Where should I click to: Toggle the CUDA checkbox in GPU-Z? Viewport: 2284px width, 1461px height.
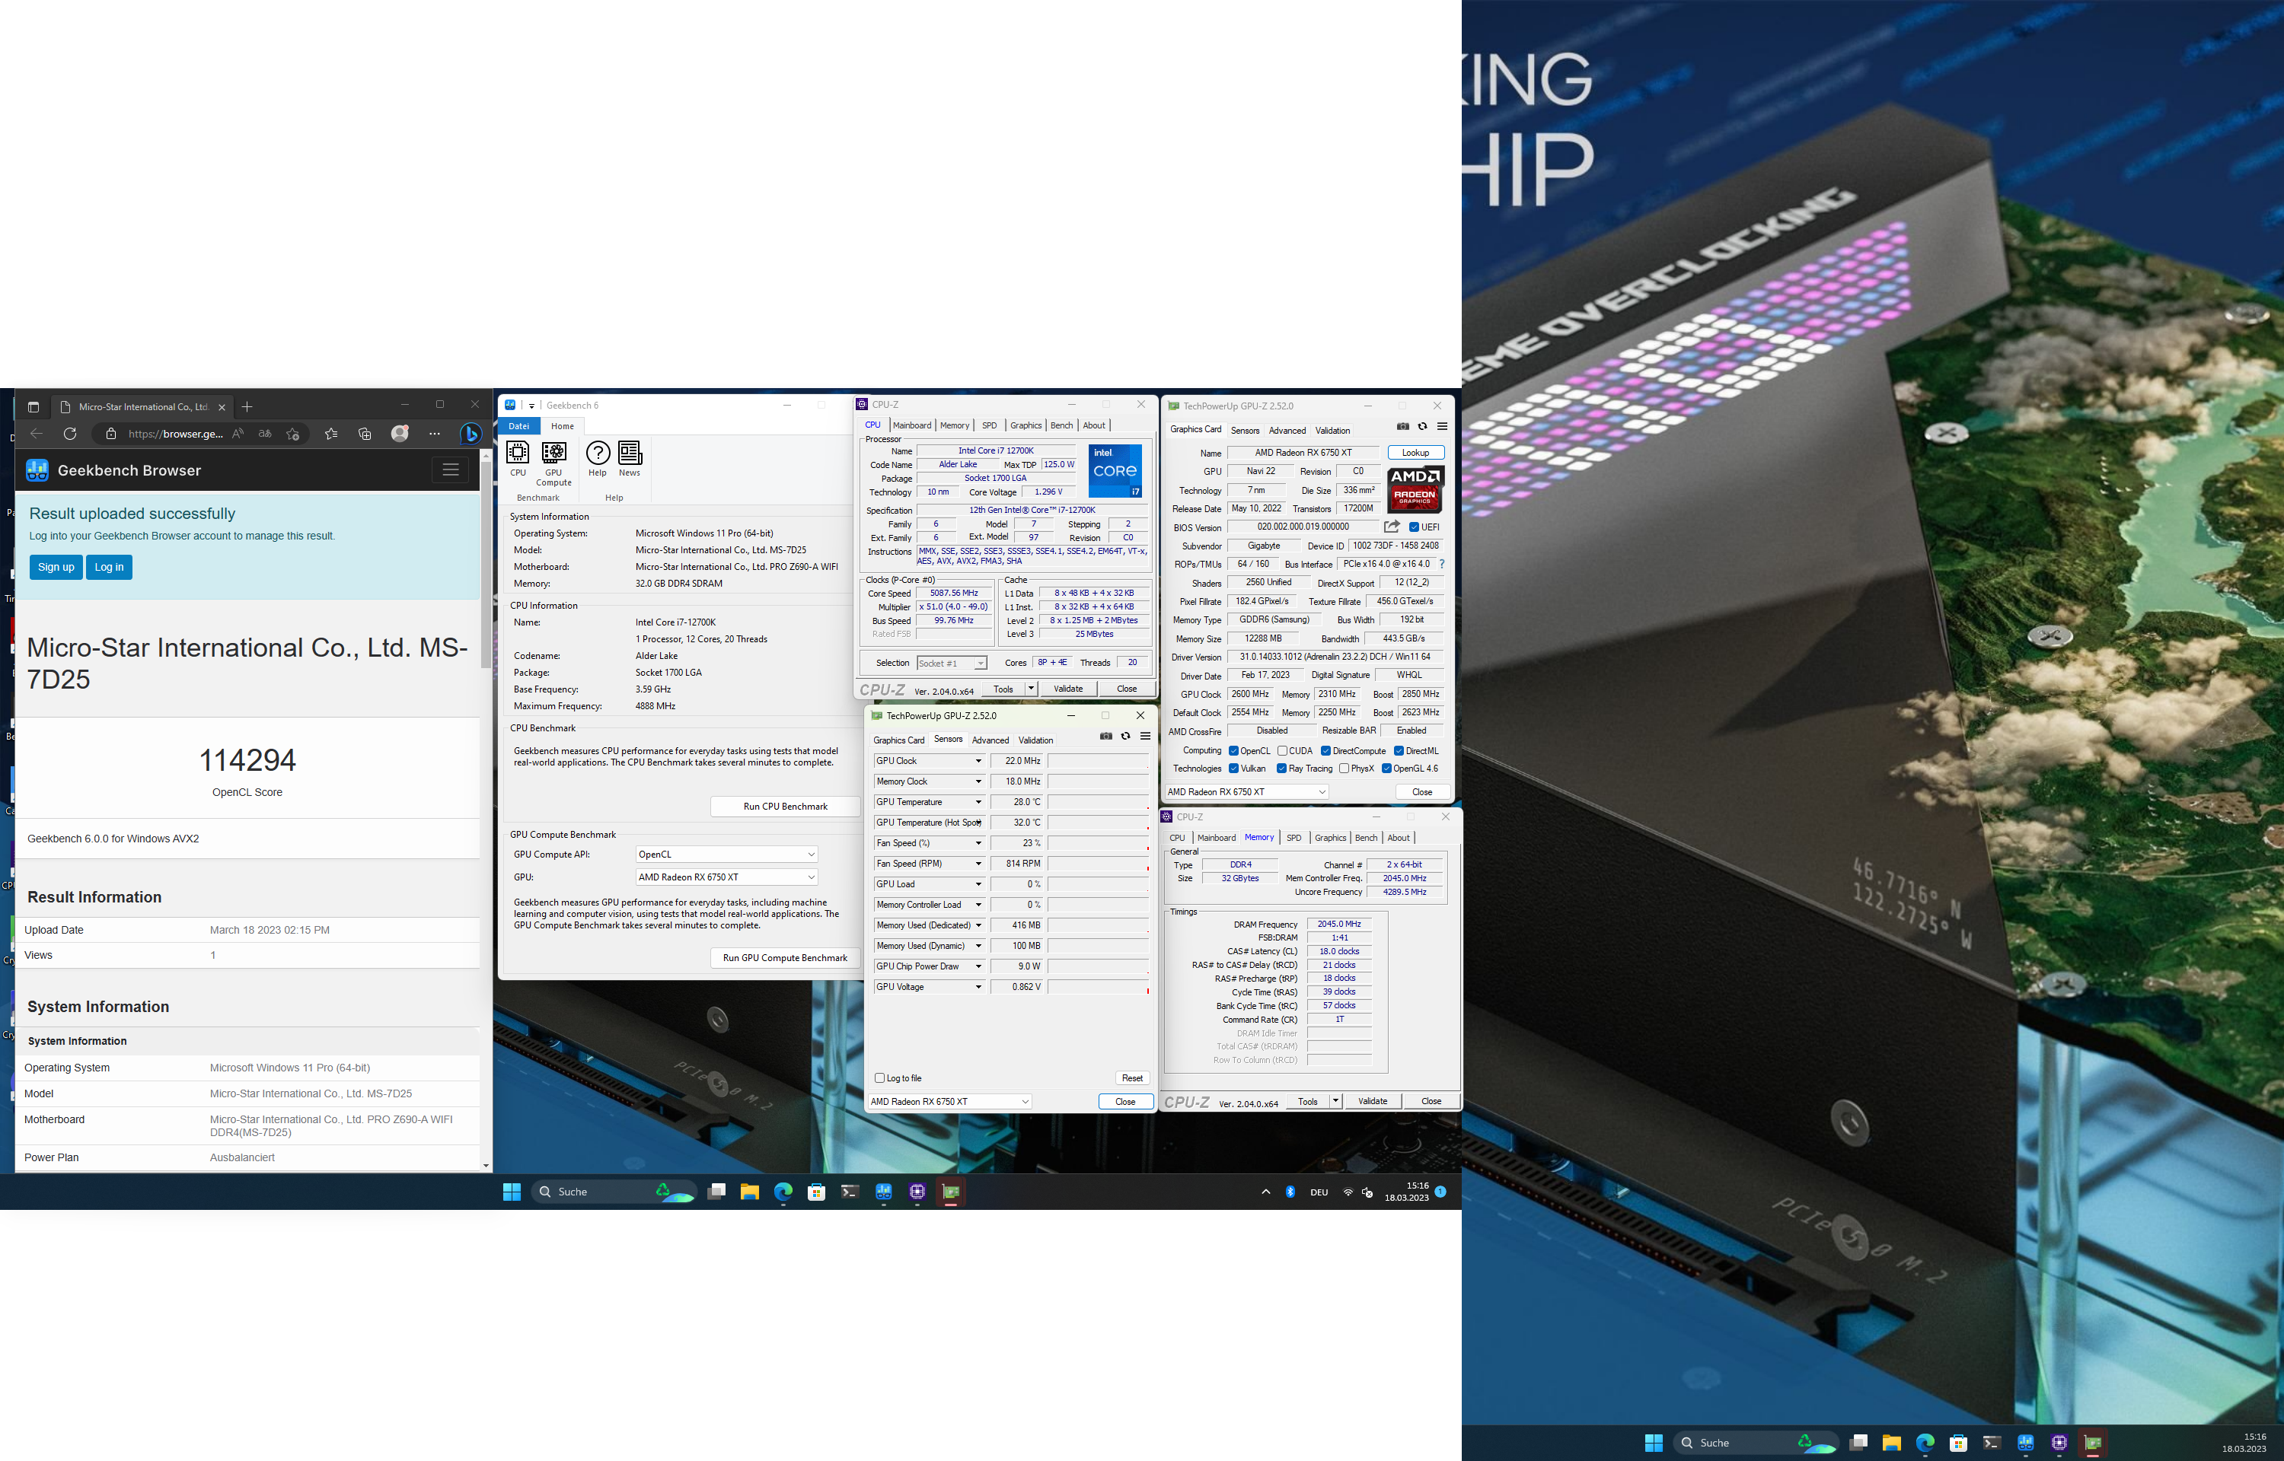tap(1282, 751)
